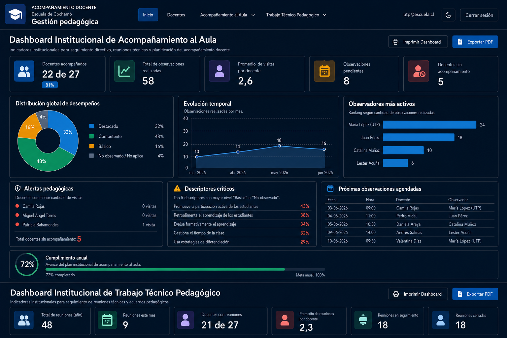This screenshot has width=507, height=338.
Task: Click the graduation cap app logo
Action: tap(15, 14)
